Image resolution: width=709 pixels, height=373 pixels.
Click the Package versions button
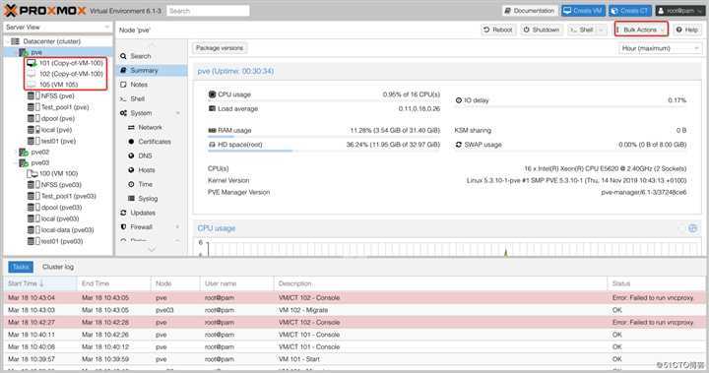tap(220, 48)
